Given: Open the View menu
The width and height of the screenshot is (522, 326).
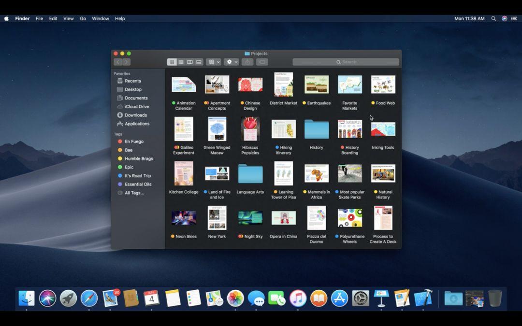Looking at the screenshot, I should pyautogui.click(x=69, y=18).
